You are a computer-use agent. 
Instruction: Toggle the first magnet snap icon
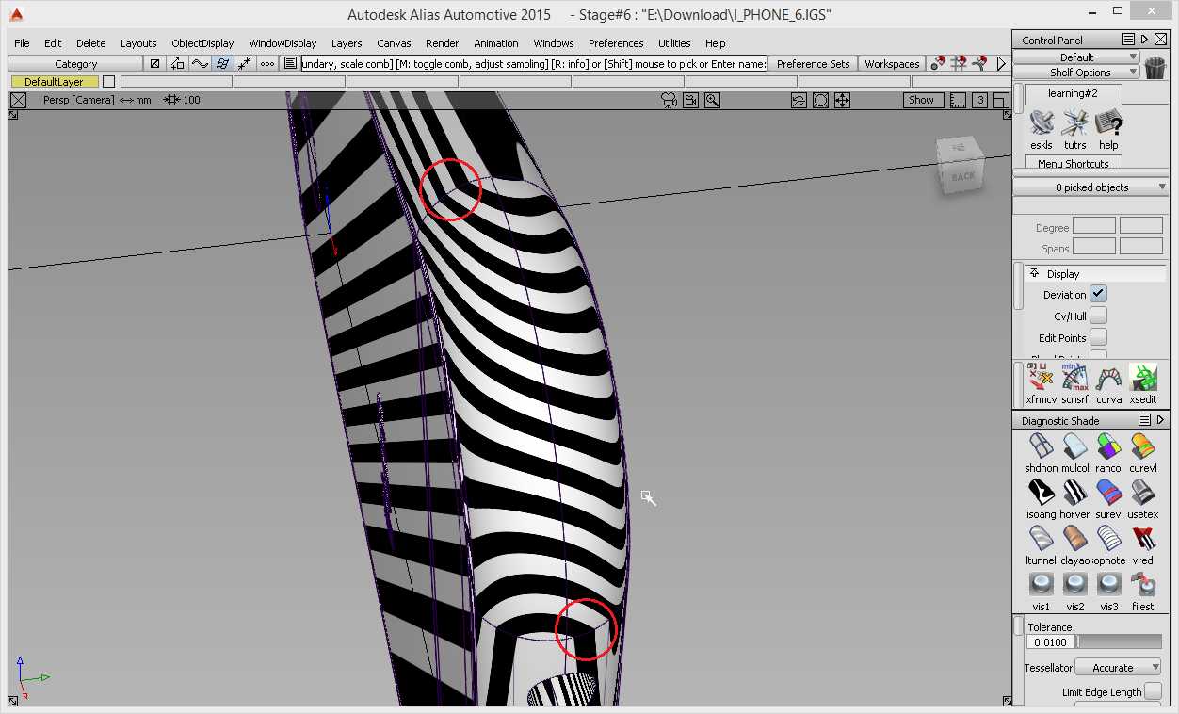tap(938, 64)
